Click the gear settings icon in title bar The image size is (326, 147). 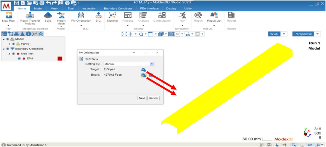(x=42, y=3)
